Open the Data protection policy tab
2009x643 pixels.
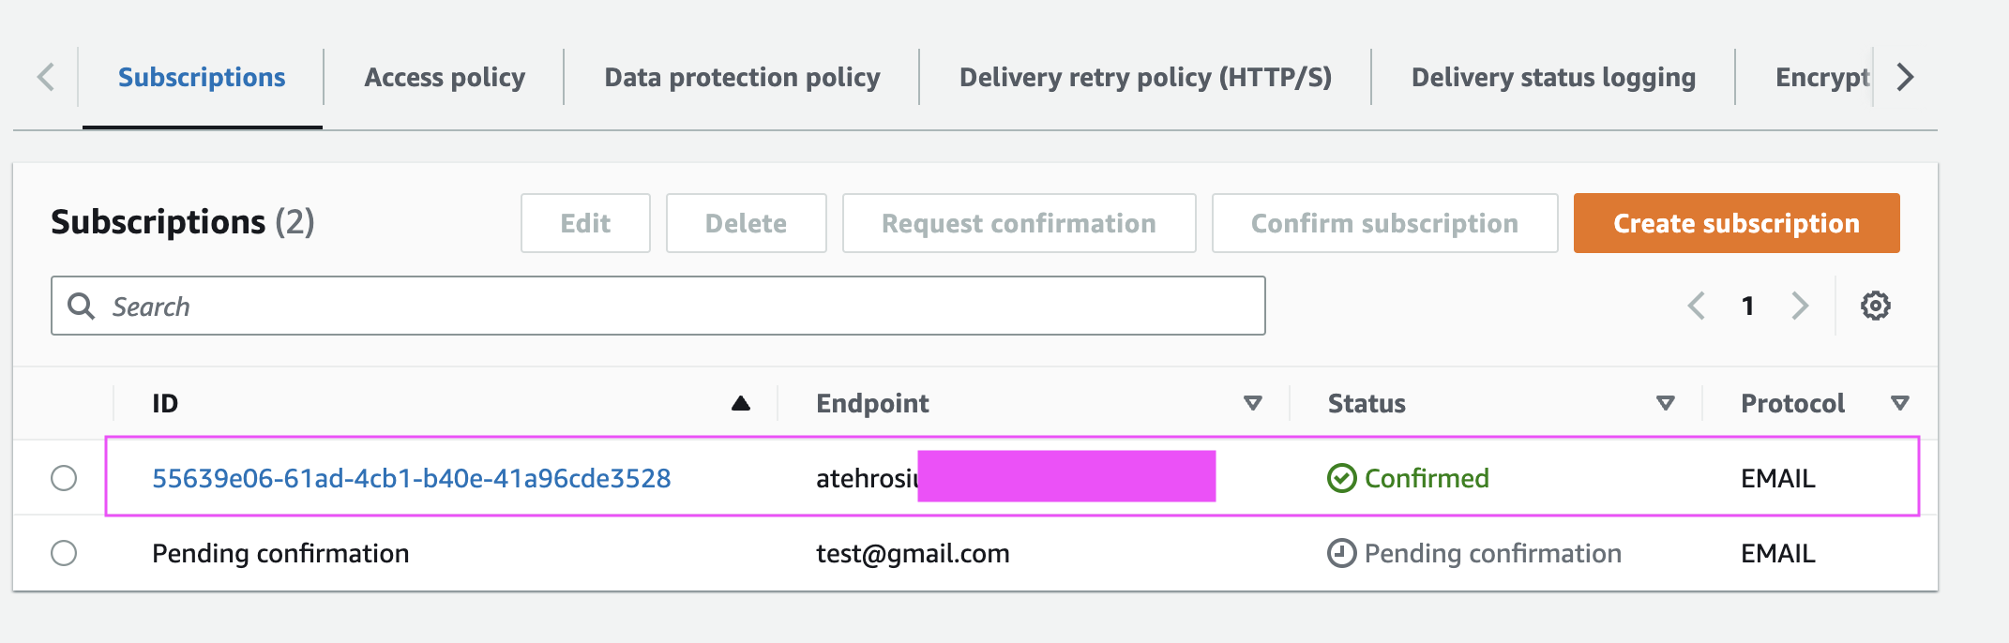(x=742, y=77)
